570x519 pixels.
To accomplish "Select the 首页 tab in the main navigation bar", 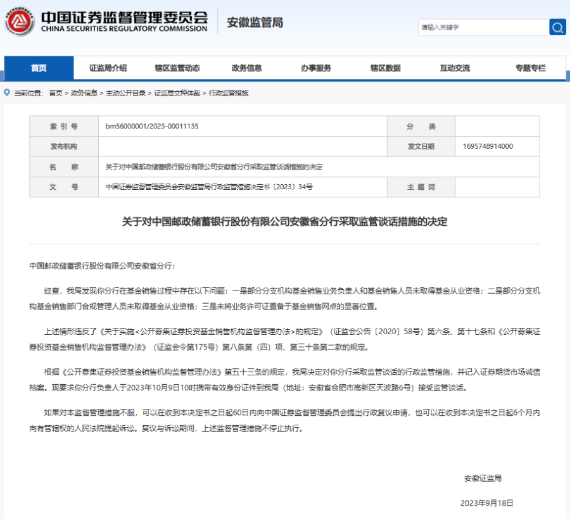I will pos(39,68).
